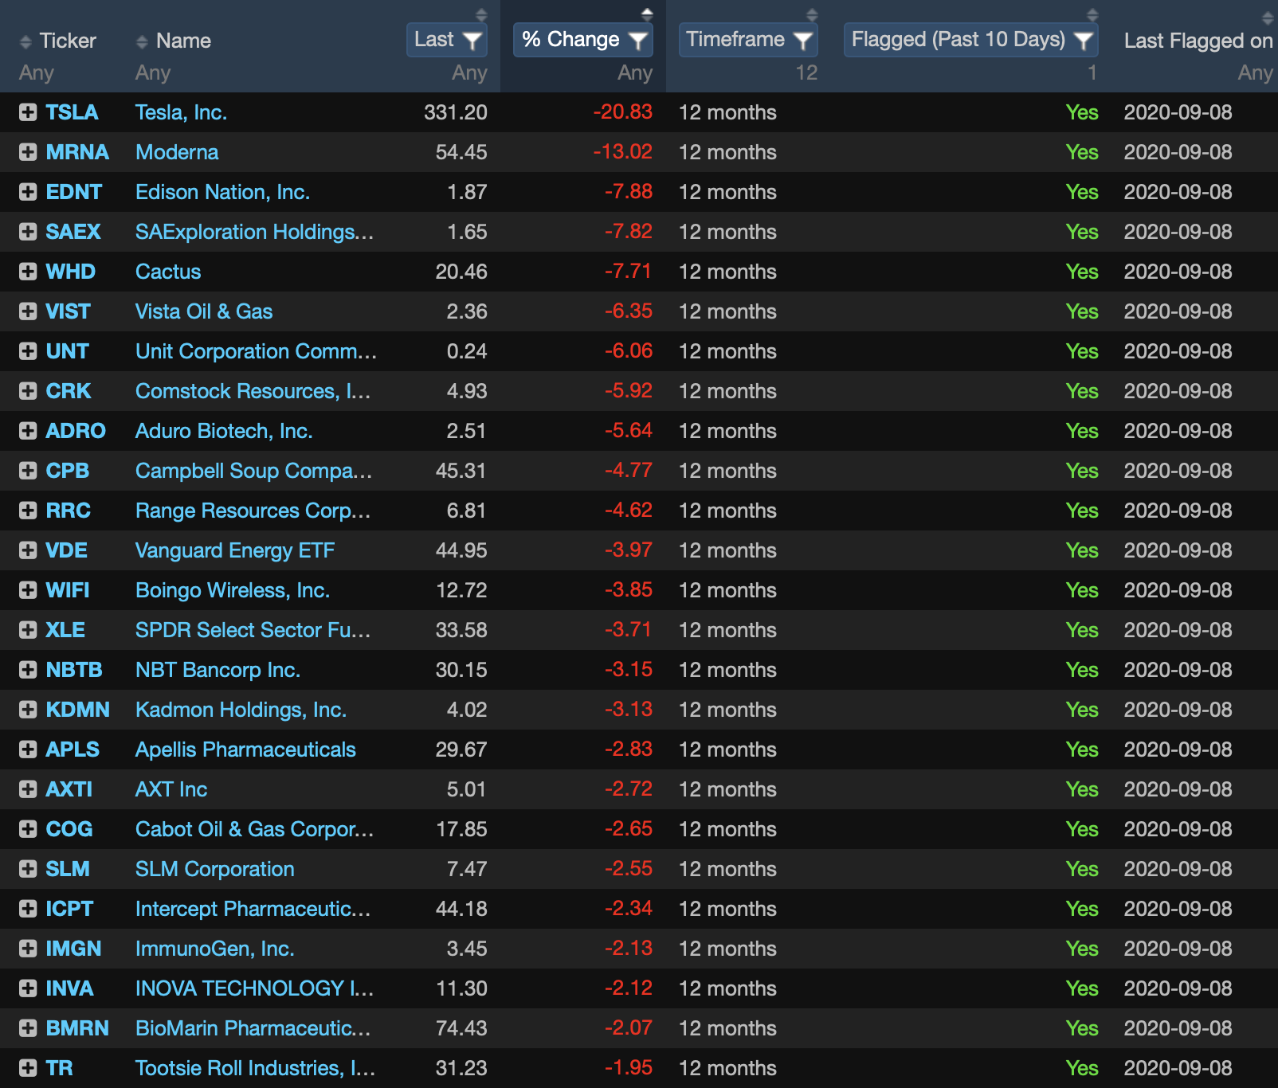Expand the UNT row plus icon

point(28,351)
